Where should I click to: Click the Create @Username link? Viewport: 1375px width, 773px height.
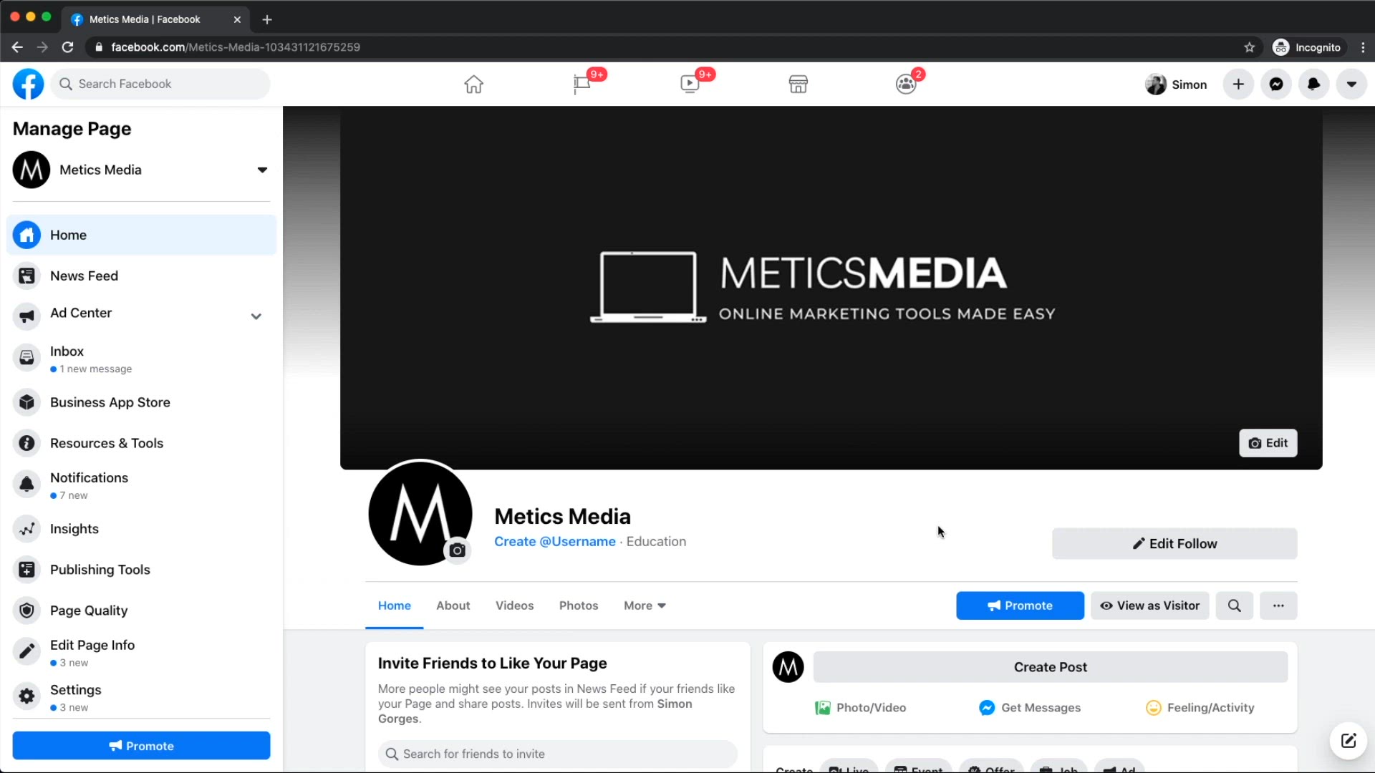[554, 542]
